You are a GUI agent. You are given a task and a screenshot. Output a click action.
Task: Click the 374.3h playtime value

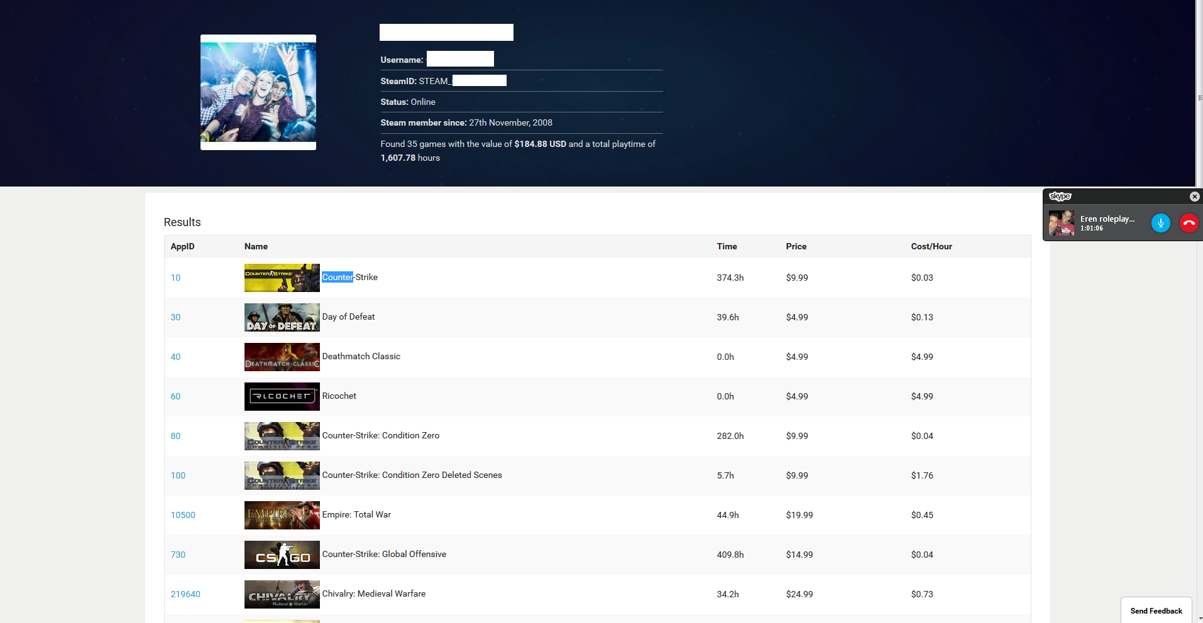coord(730,278)
